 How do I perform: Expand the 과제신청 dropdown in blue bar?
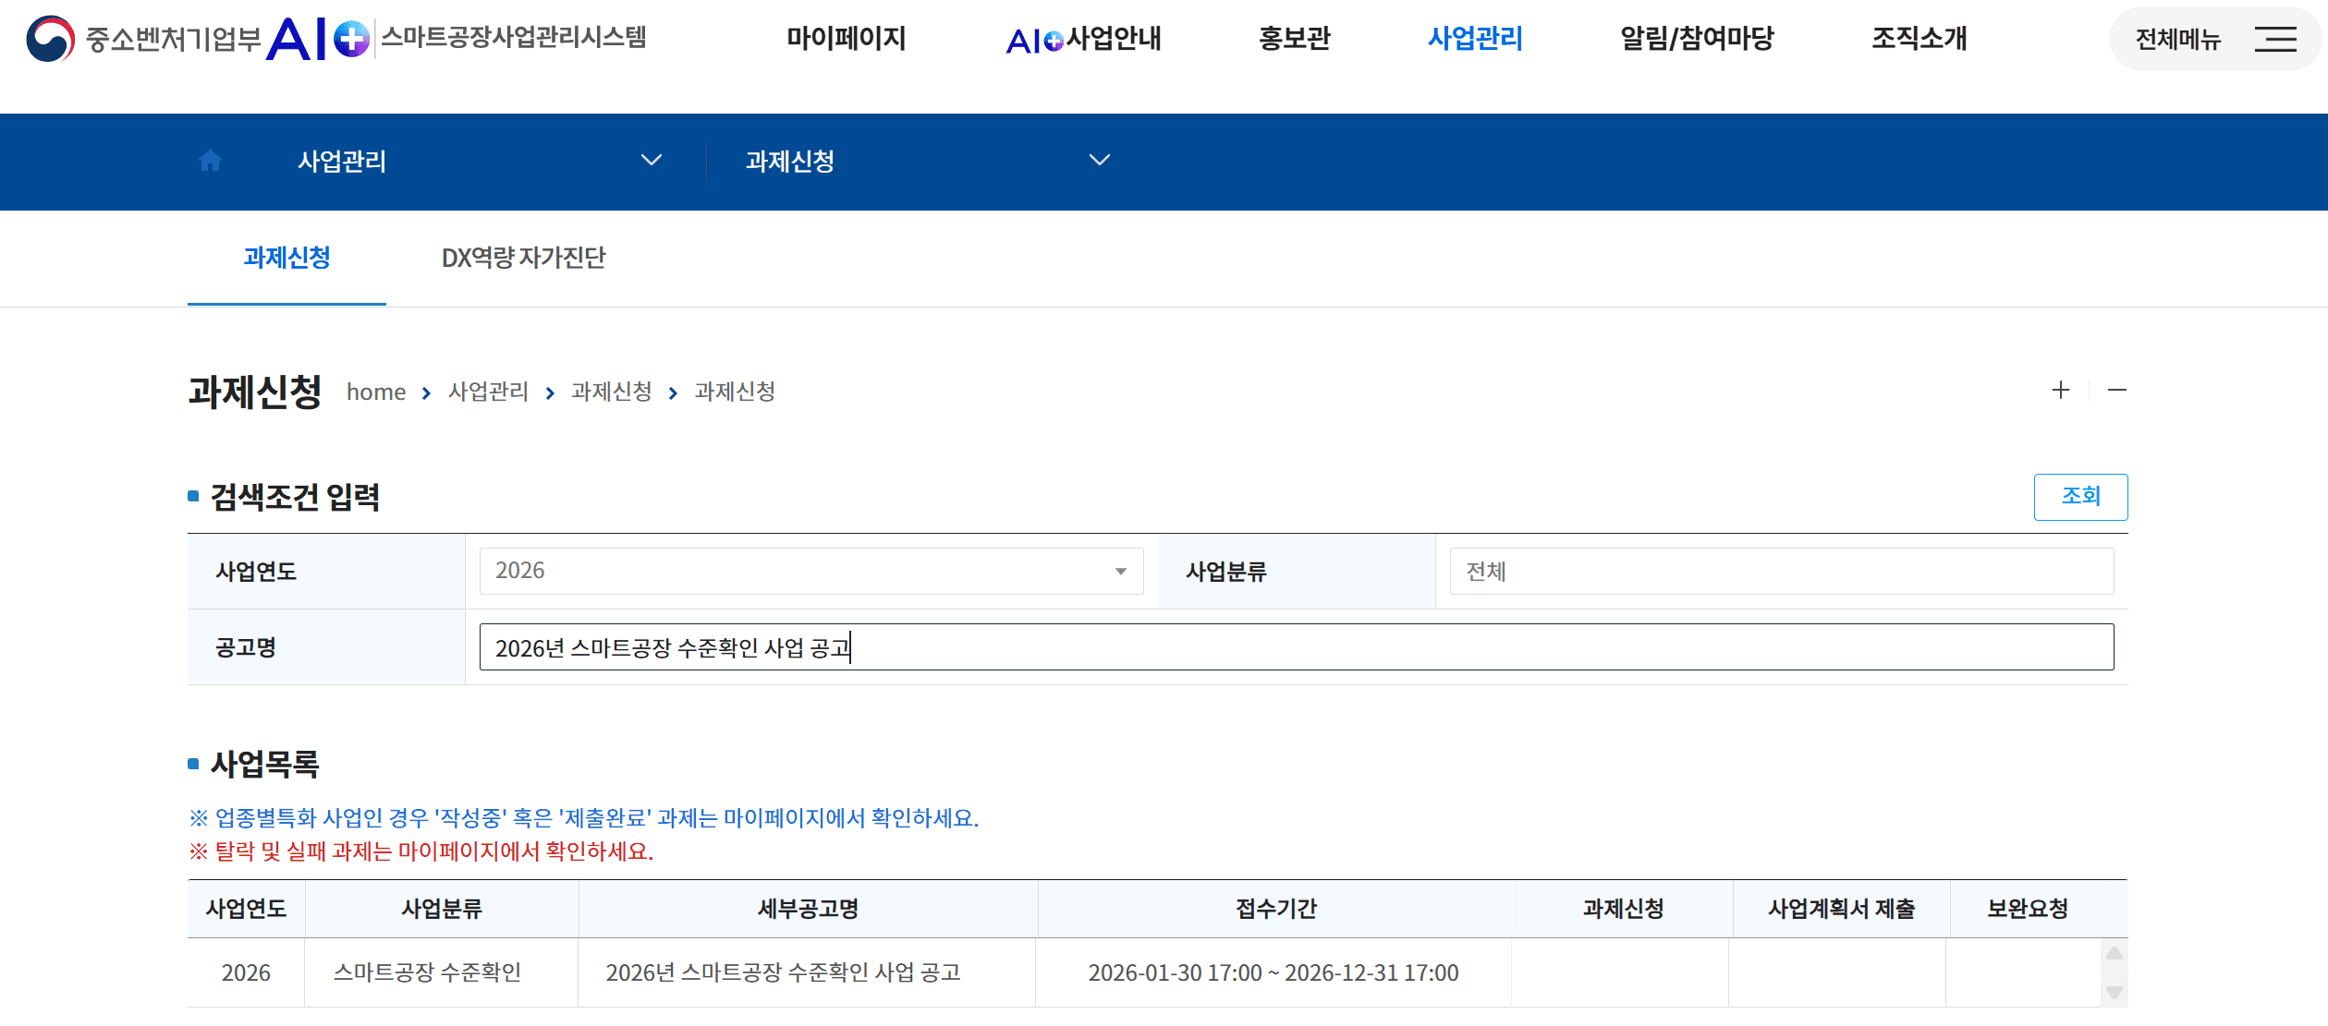1099,160
